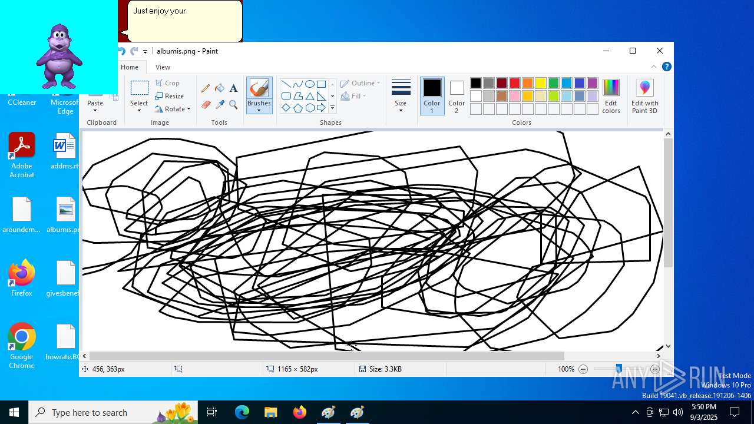Open the notification center icon

pyautogui.click(x=735, y=412)
